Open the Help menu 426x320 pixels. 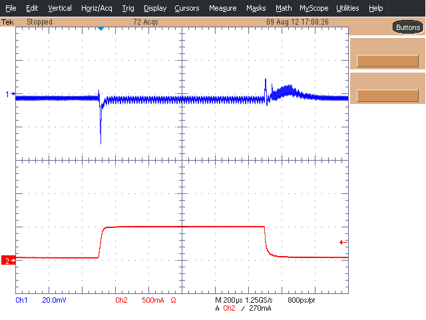pyautogui.click(x=375, y=8)
